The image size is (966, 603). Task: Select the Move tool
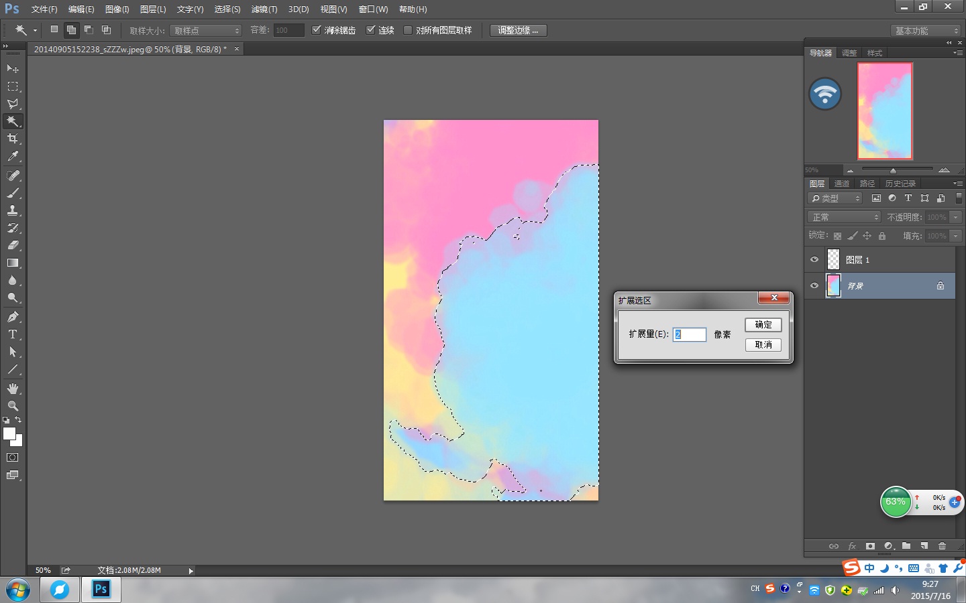pos(13,69)
